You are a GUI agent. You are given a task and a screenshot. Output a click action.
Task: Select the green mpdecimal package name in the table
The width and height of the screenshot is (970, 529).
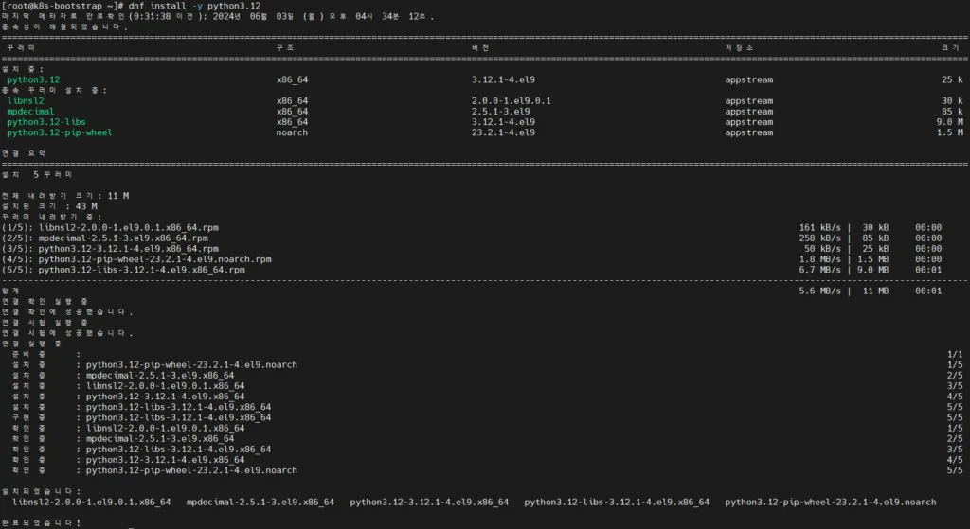pyautogui.click(x=30, y=112)
